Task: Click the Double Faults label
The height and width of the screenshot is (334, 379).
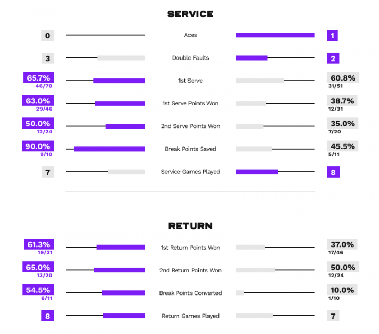Action: tap(191, 58)
